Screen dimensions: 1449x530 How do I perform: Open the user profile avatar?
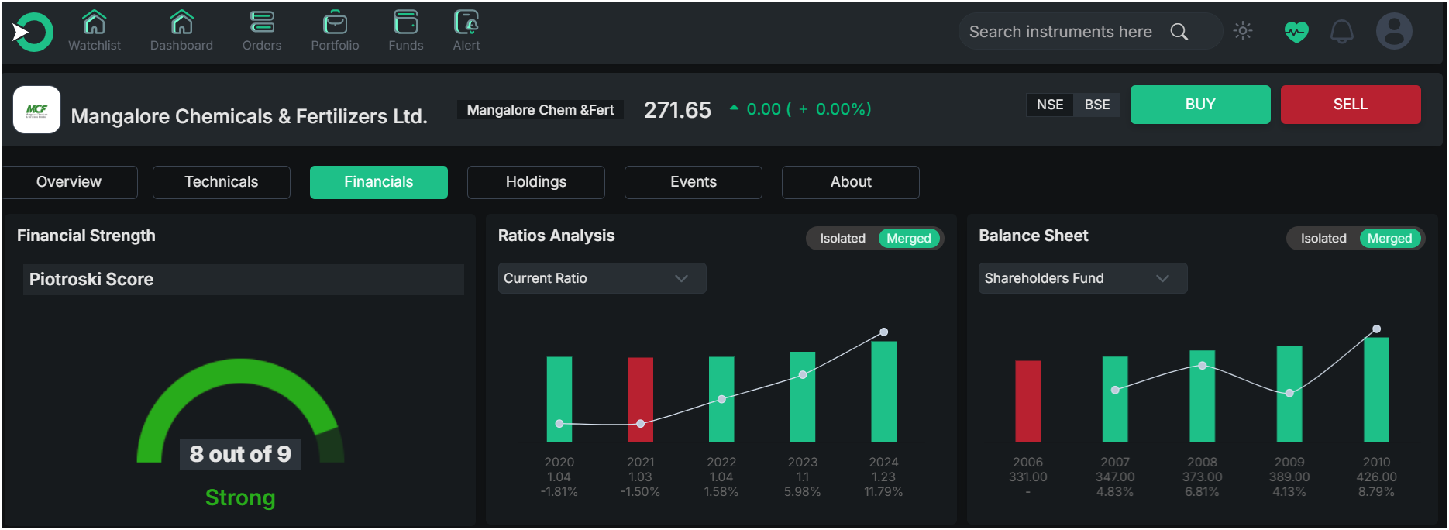[1394, 31]
